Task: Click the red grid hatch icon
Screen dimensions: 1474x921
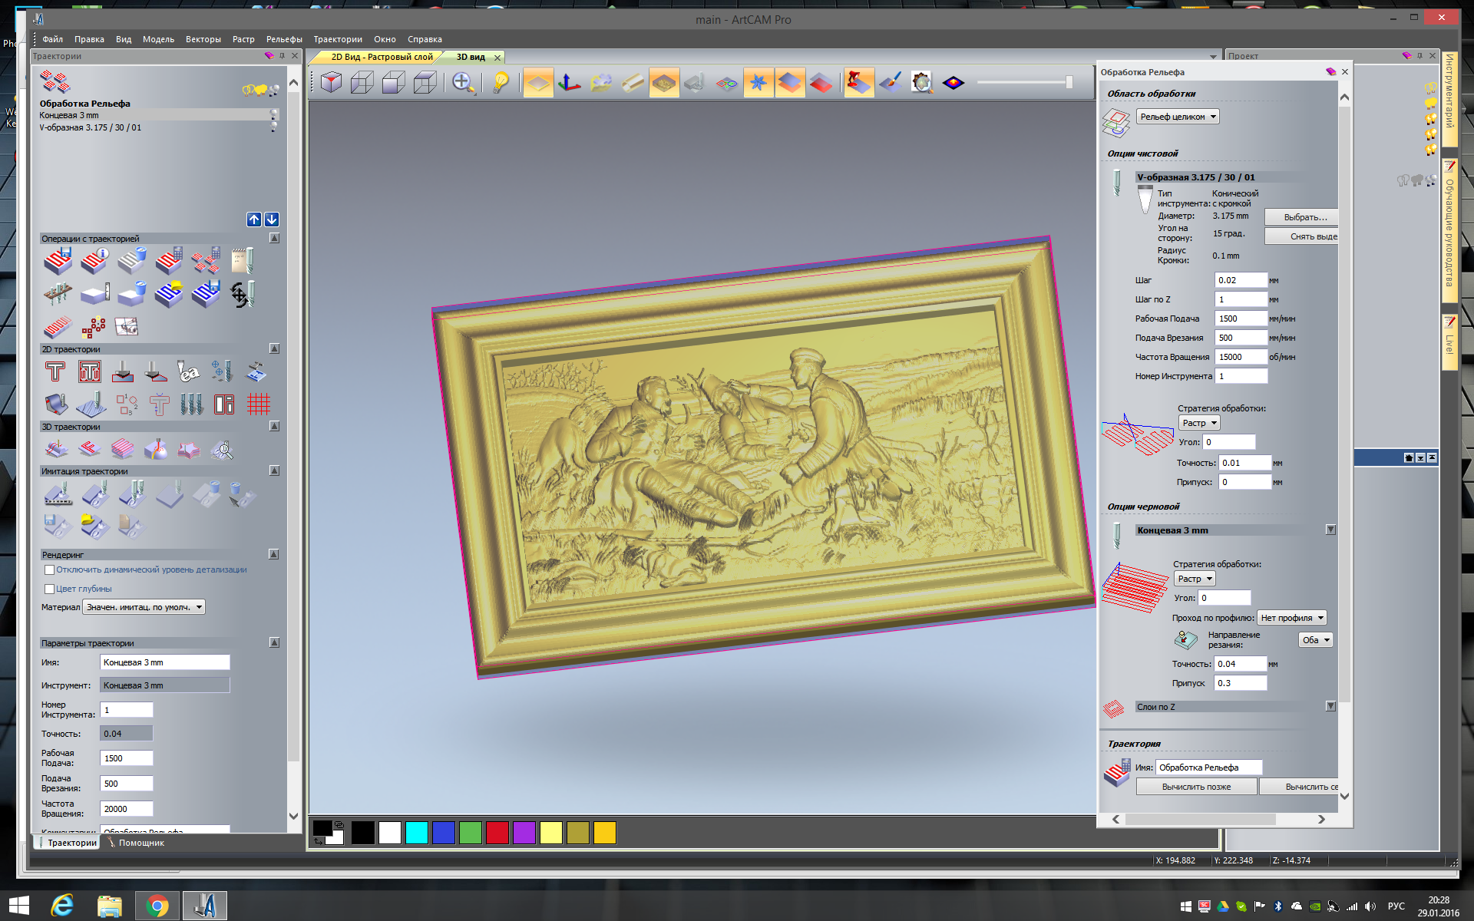Action: [259, 404]
